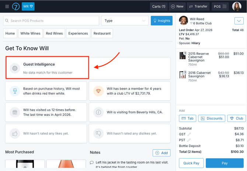Click the note speech bubble icon

92,163
